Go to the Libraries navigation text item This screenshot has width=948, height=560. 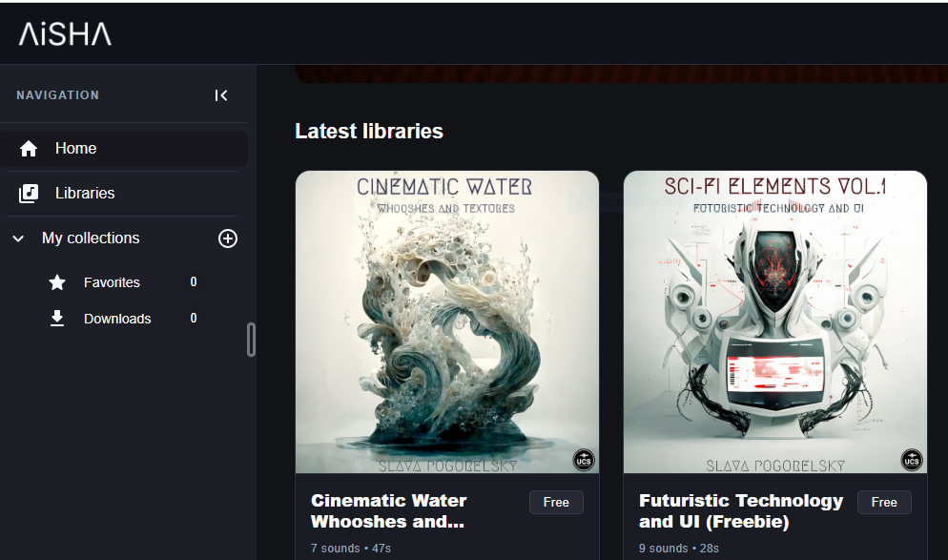85,194
